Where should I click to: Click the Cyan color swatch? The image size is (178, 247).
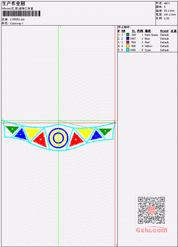(x=128, y=50)
